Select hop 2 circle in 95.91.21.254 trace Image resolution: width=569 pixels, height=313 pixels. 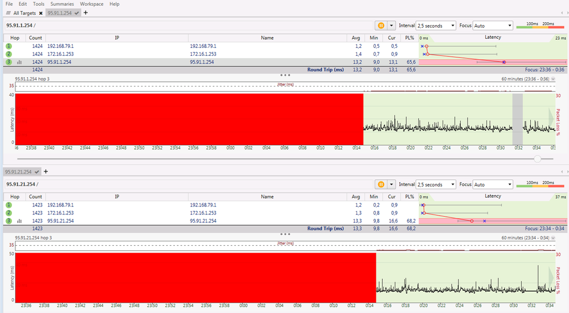pyautogui.click(x=9, y=213)
